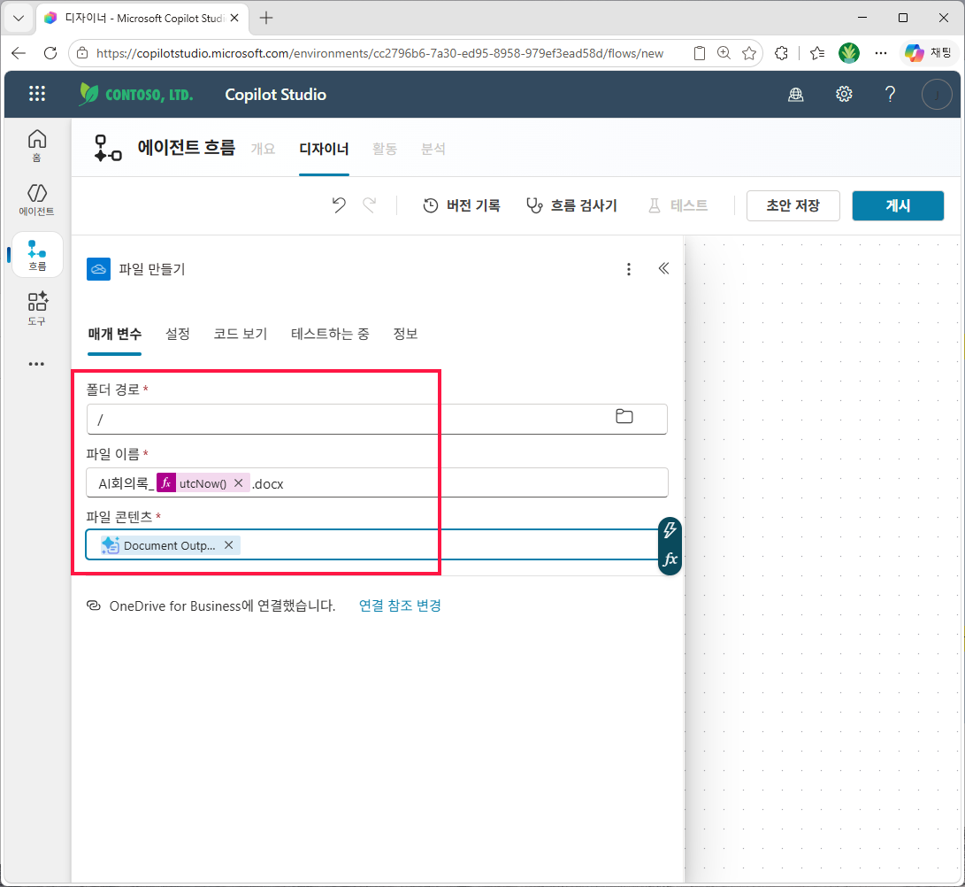Click 연결 참조 변경 link
Viewport: 965px width, 887px height.
tap(400, 605)
